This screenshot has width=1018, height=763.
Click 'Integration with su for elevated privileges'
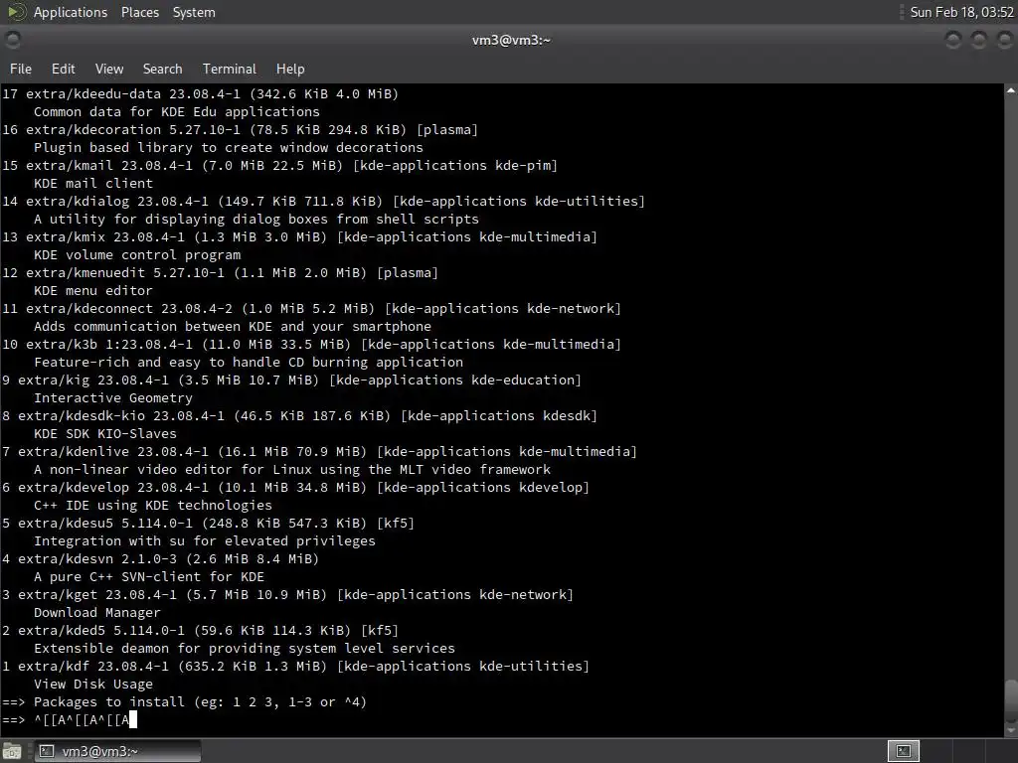click(205, 541)
